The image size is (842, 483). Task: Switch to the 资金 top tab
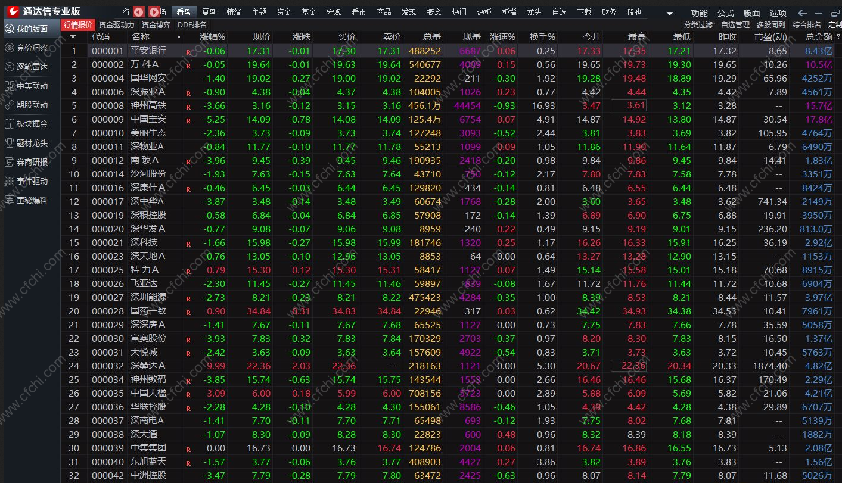pyautogui.click(x=284, y=12)
